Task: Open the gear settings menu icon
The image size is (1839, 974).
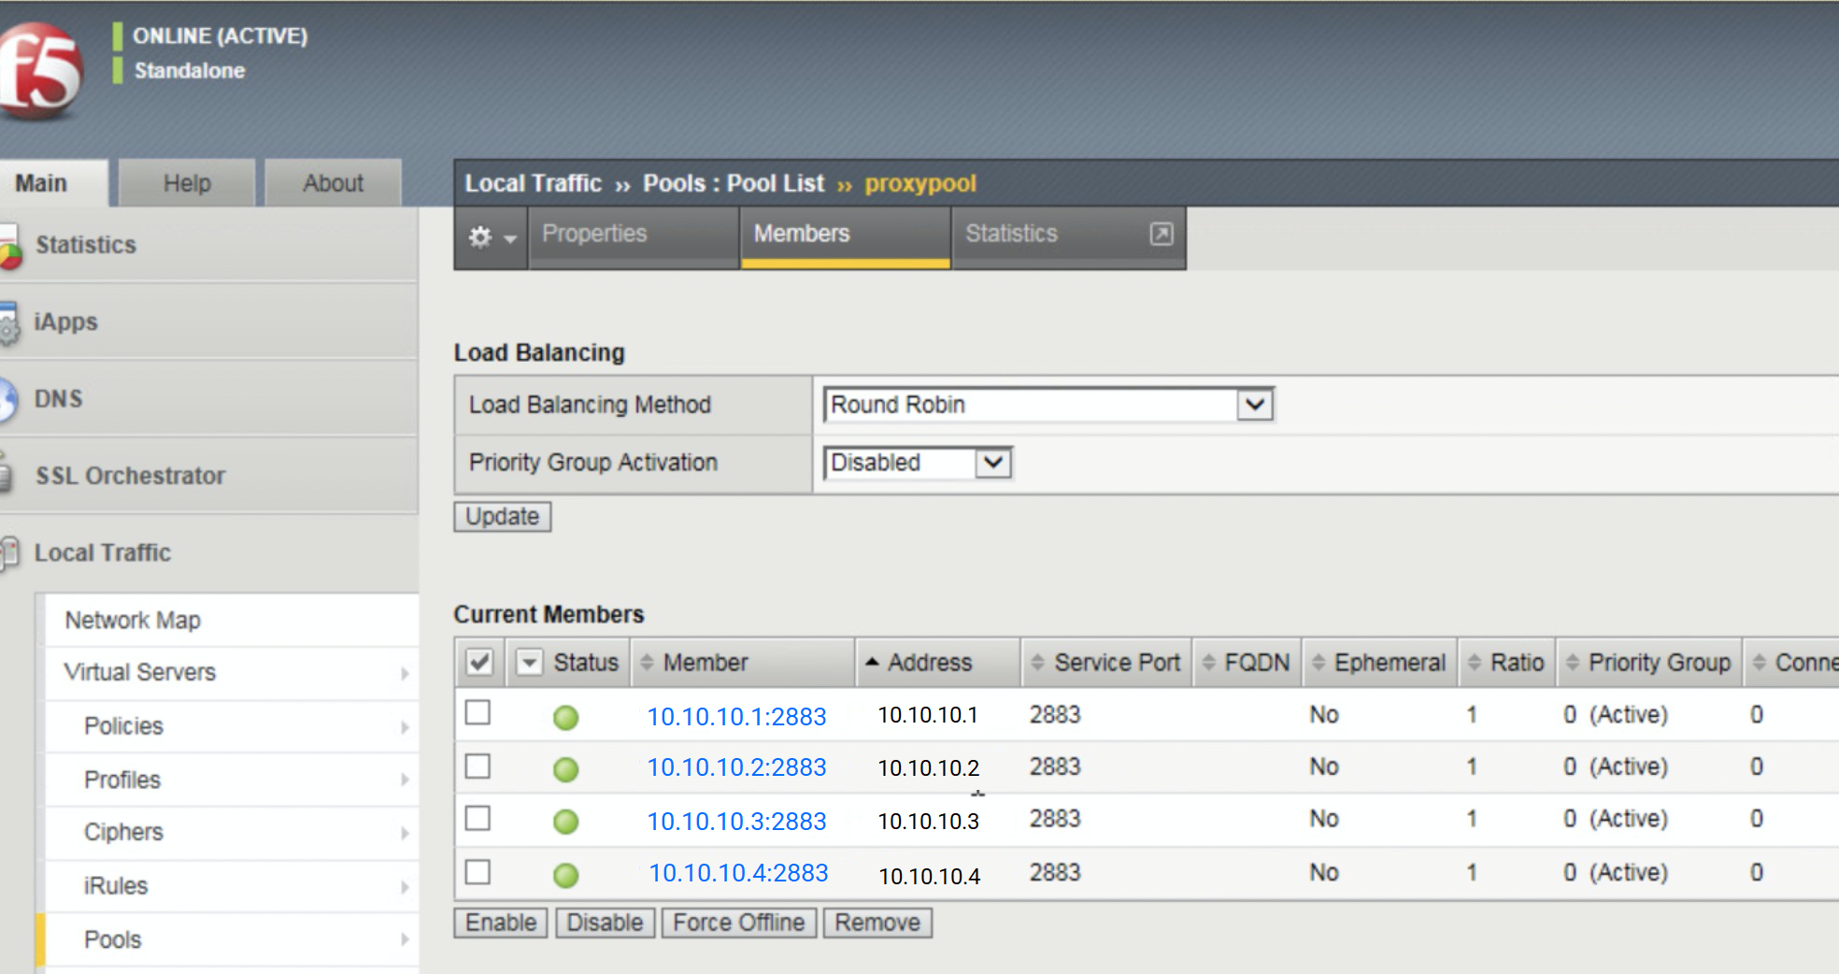Action: coord(492,237)
